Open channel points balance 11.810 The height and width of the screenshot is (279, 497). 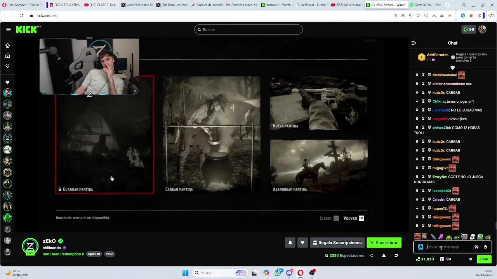(425, 259)
